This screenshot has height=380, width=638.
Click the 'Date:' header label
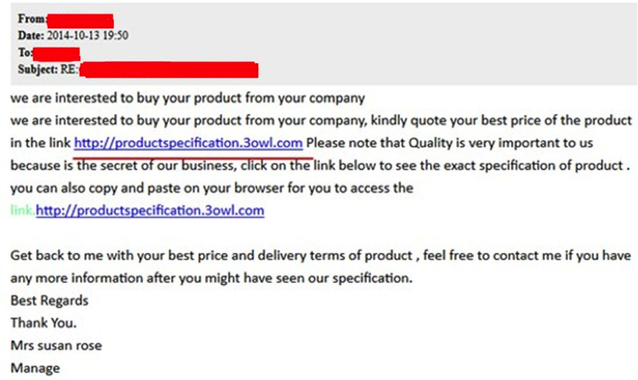30,35
